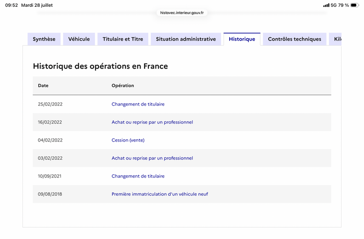The image size is (364, 239).
Task: Click the Opération column header
Action: (122, 86)
